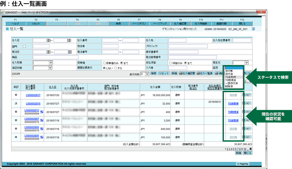The width and height of the screenshot is (292, 169).
Task: Click the sales link icon beside S000006584
Action: pyautogui.click(x=42, y=112)
